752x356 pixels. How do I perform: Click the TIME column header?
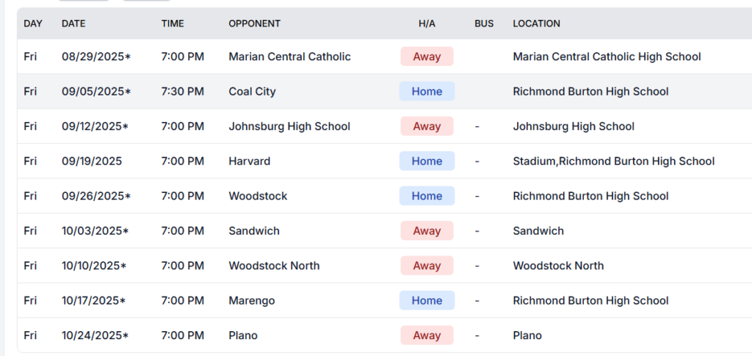[x=173, y=23]
